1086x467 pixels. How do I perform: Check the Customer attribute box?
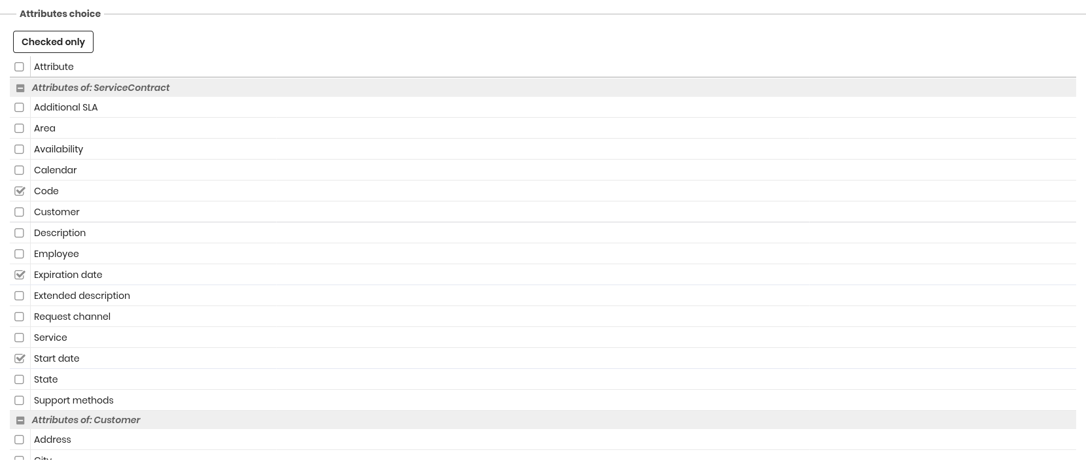pyautogui.click(x=20, y=212)
